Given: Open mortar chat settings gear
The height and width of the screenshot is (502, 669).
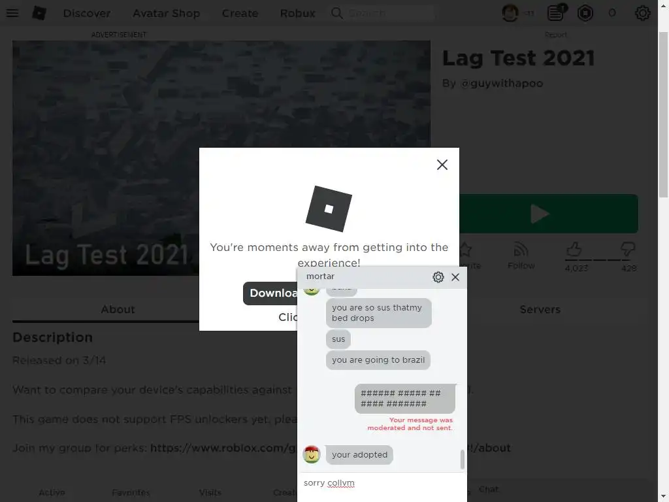Looking at the screenshot, I should point(438,277).
